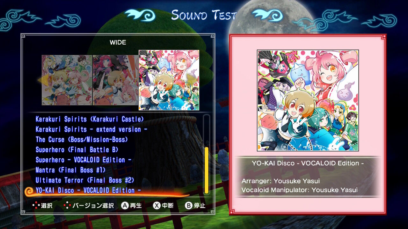This screenshot has height=229, width=408.
Task: Click the d-pad select icon
Action: (36, 205)
